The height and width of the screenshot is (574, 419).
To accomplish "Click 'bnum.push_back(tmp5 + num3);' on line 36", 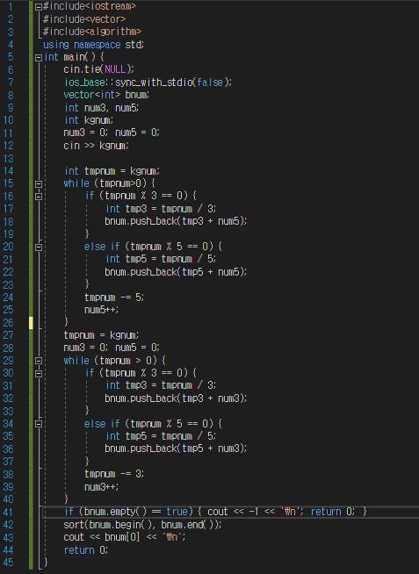I will (176, 448).
